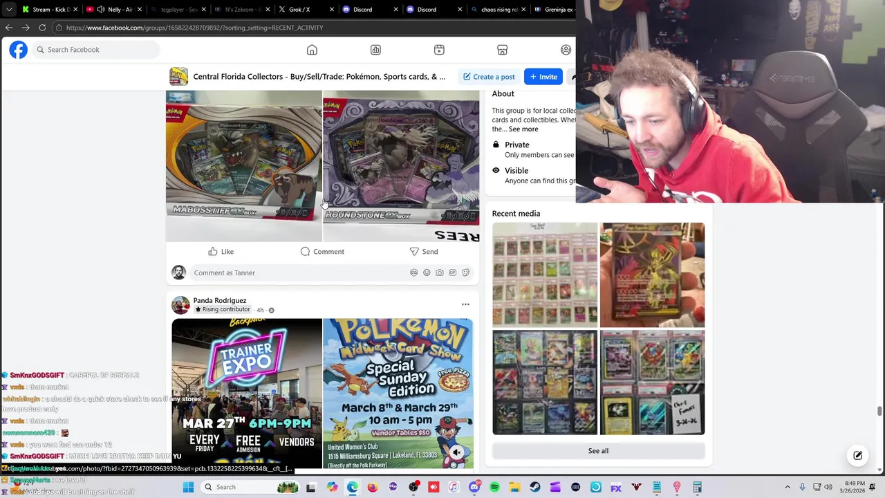The image size is (885, 498).
Task: Open the graded slabs thumbnail with handwritten note
Action: (x=652, y=382)
